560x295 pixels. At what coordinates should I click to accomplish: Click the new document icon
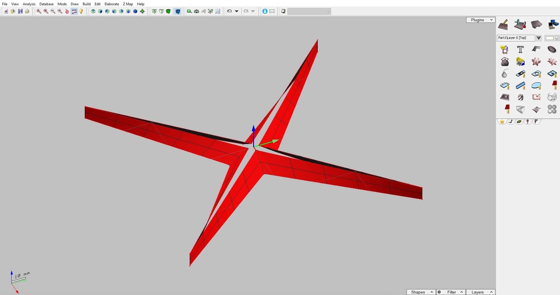(x=6, y=11)
